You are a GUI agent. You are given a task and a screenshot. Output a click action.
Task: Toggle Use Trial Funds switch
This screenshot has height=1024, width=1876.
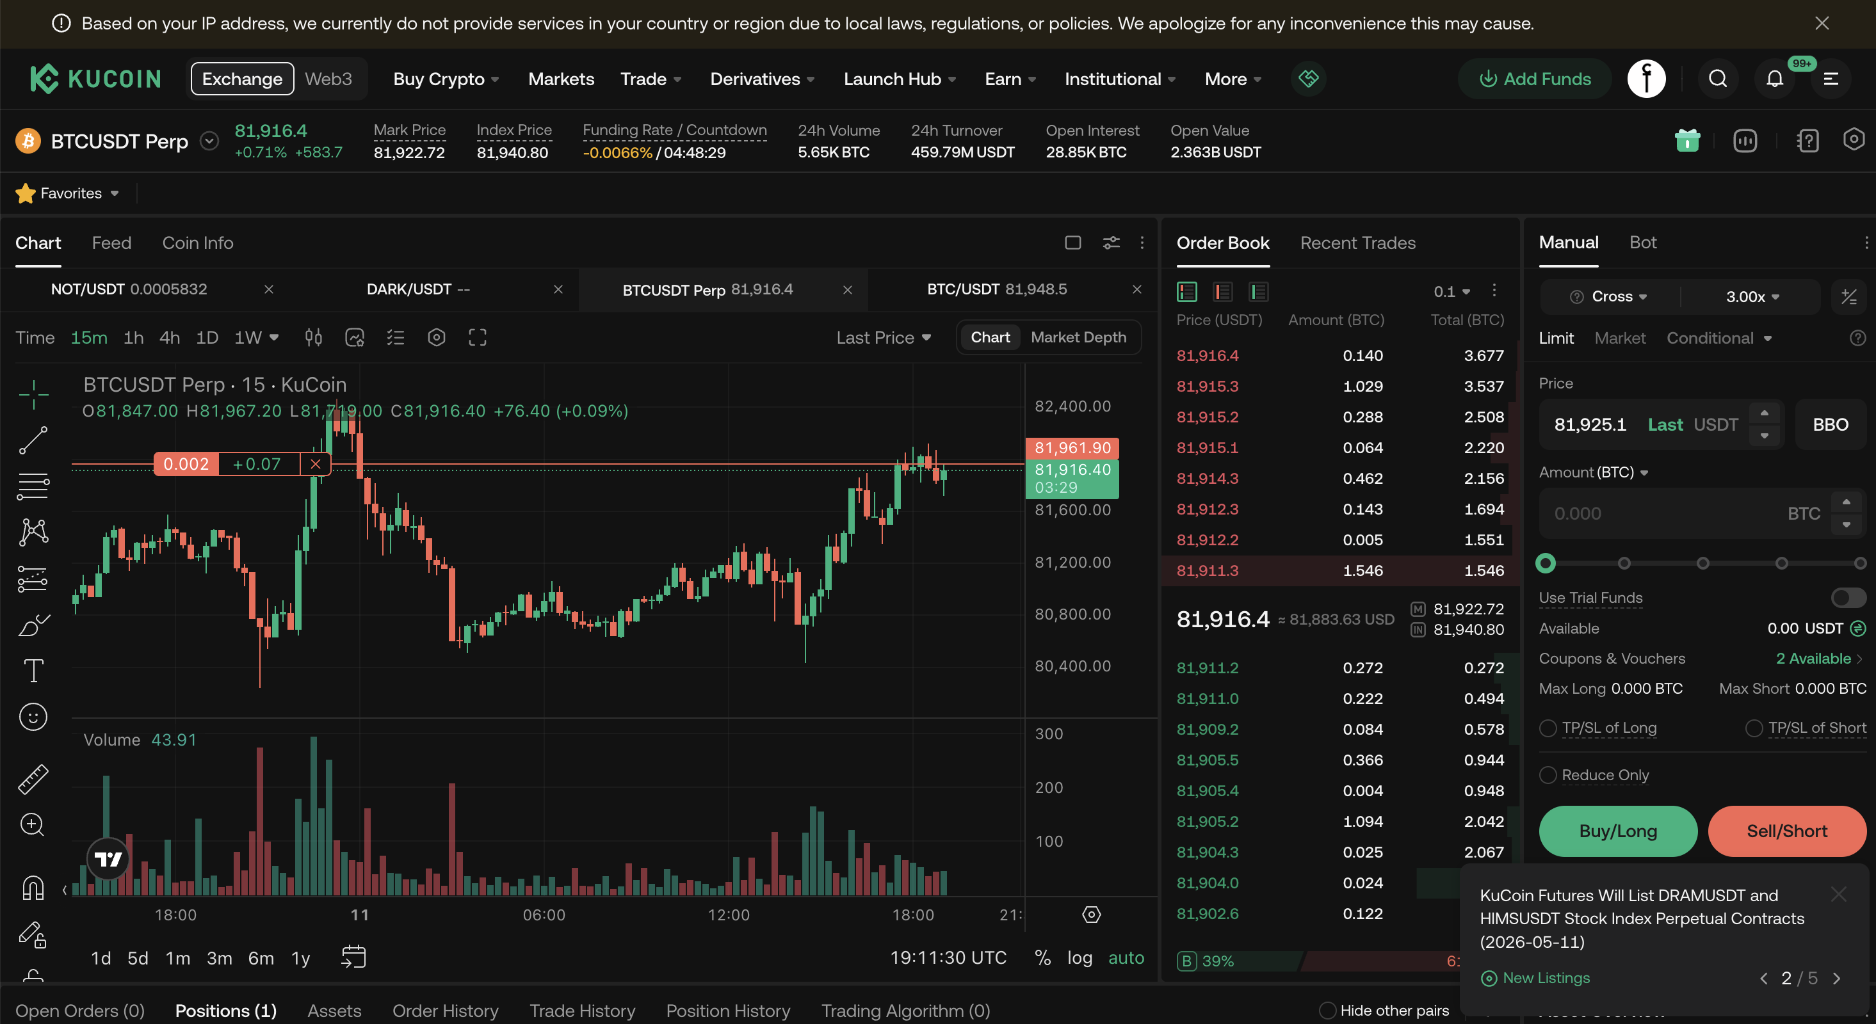click(x=1848, y=598)
